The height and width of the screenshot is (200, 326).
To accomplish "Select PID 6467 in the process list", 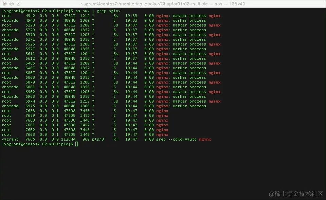I will 30,68.
